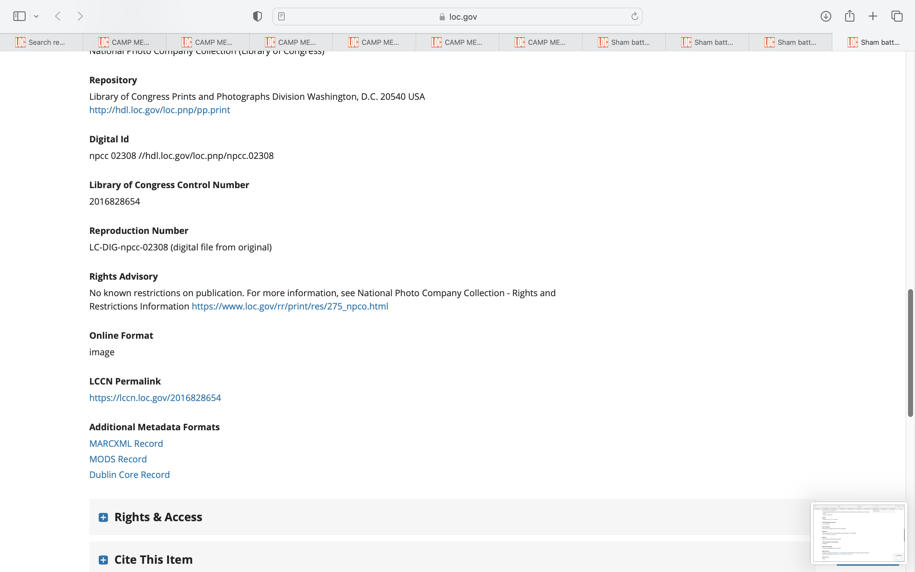The image size is (915, 572).
Task: Show downloads icon in toolbar
Action: [826, 16]
